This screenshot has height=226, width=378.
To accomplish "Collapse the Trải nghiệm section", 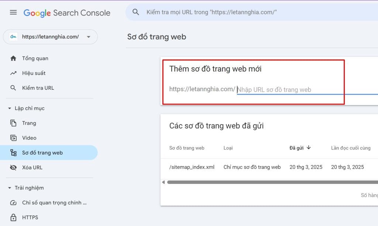I will (x=10, y=188).
